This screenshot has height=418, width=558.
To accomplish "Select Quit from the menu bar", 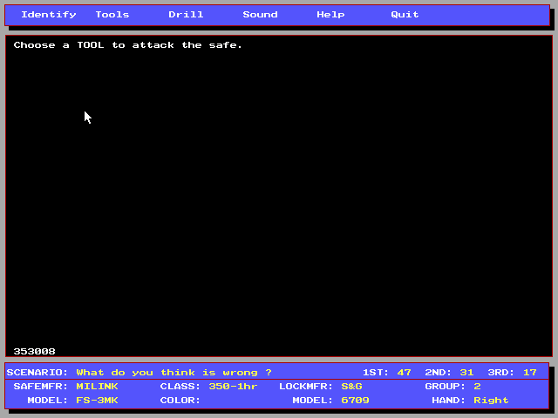I will 405,15.
